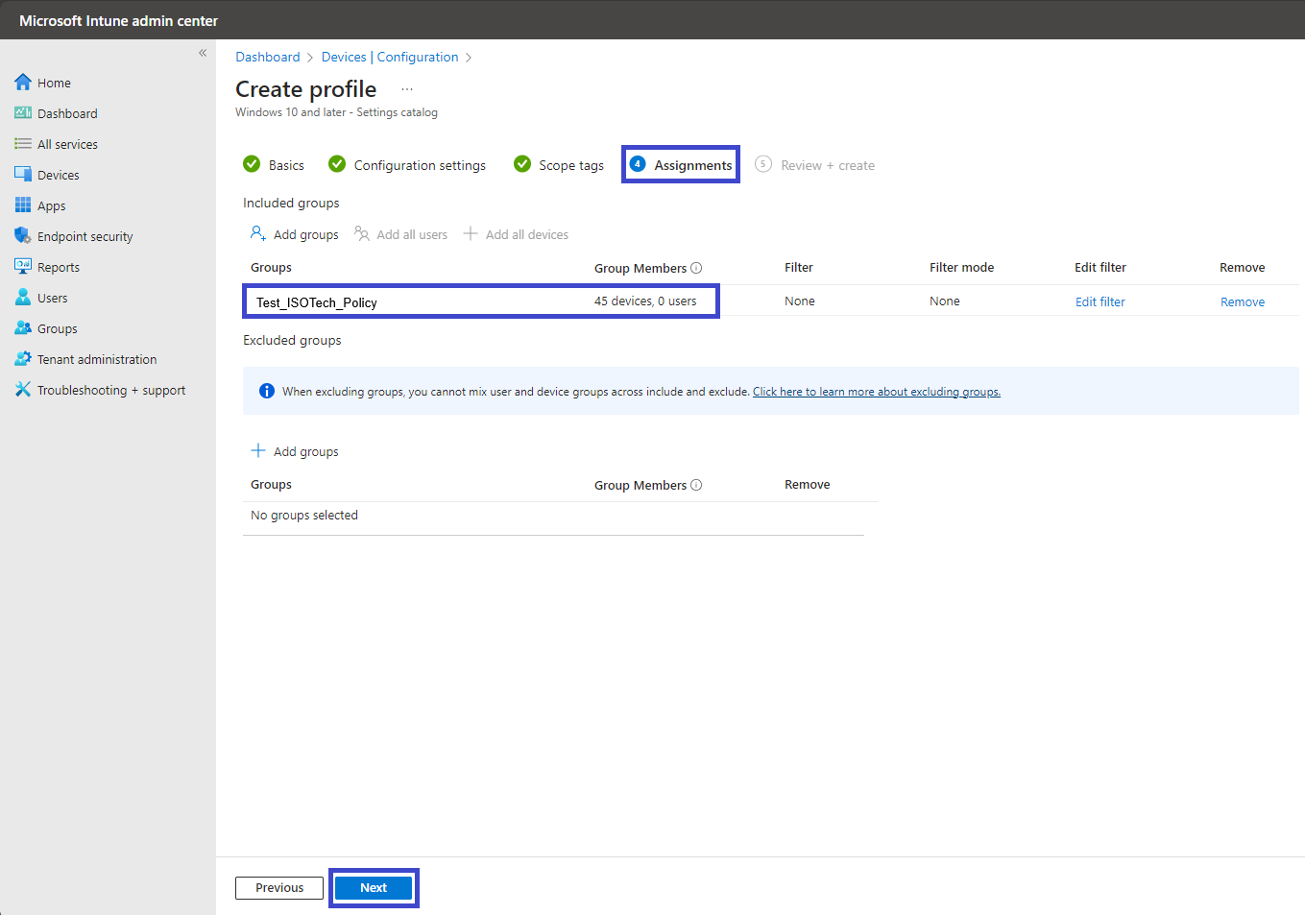Screen dimensions: 1305x915
Task: Click the Next button
Action: tap(374, 888)
